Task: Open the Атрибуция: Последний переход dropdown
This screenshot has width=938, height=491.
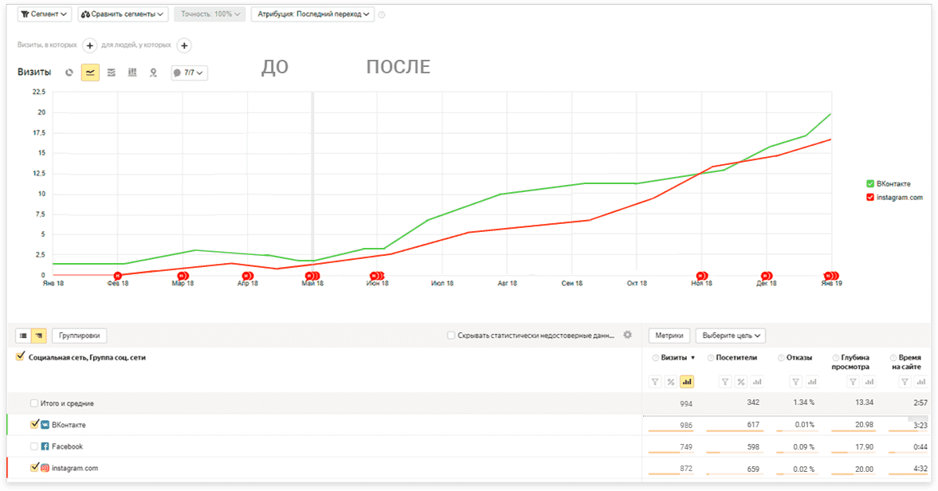Action: coord(312,14)
